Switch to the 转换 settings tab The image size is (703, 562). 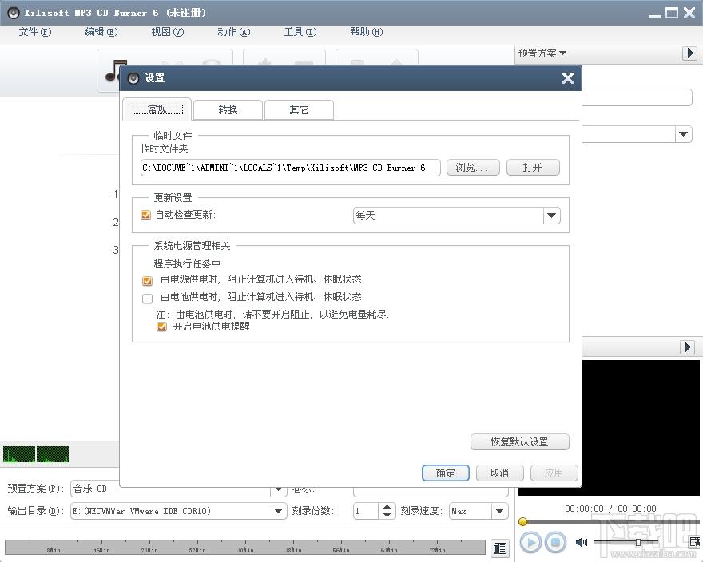(x=228, y=110)
